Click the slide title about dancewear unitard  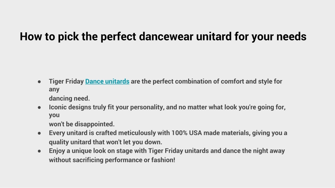[163, 37]
